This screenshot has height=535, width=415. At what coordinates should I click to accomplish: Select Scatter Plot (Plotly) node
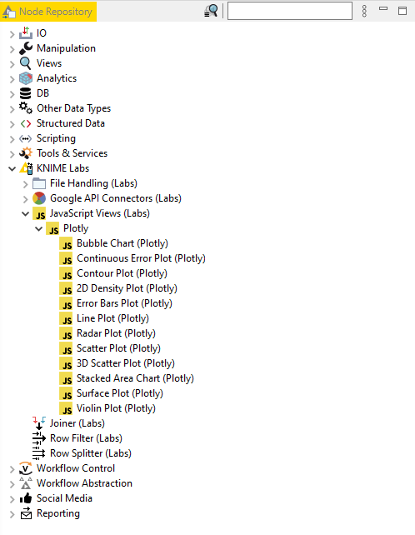coord(119,348)
